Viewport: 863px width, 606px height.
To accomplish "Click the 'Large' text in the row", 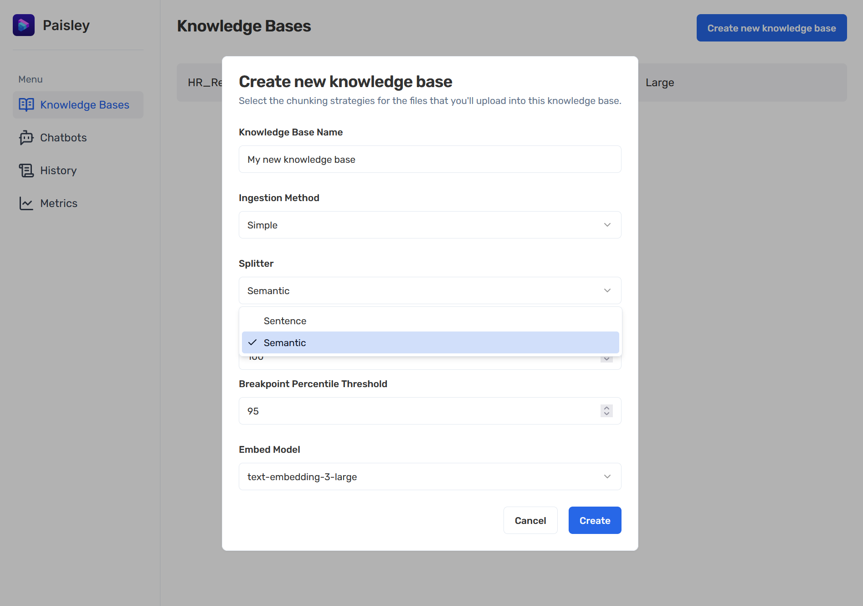I will 660,83.
